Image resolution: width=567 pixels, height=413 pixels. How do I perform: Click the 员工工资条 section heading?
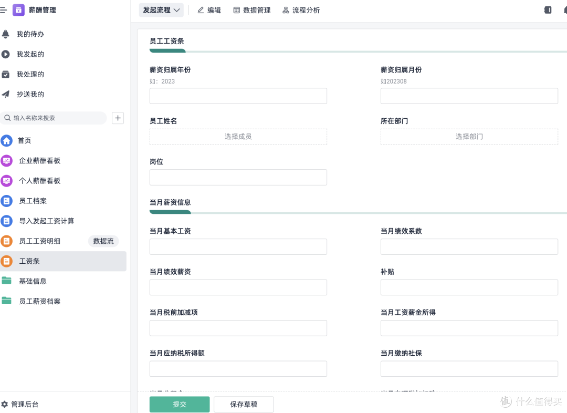coord(167,42)
